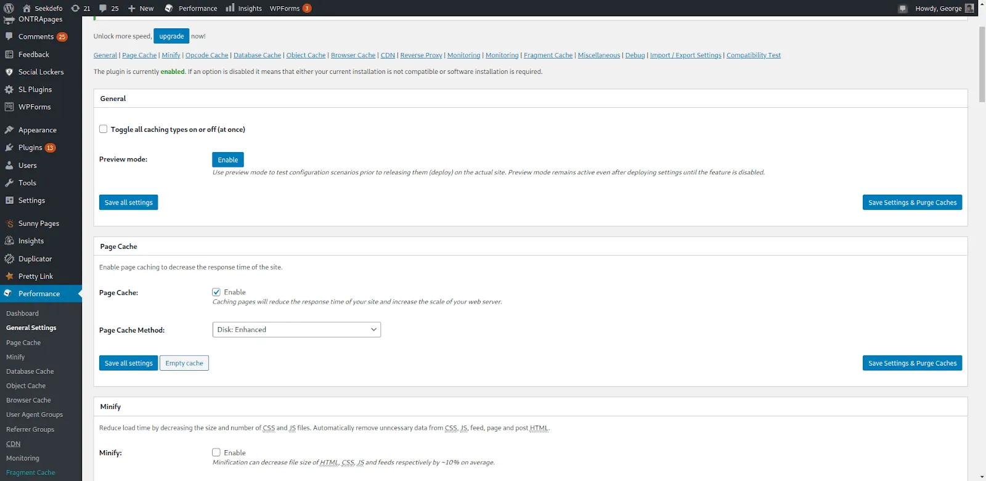The image size is (986, 481).
Task: Open updates icon showing 21
Action: point(75,8)
